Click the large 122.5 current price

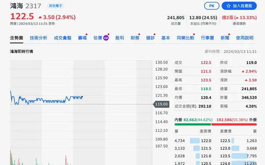pos(22,17)
